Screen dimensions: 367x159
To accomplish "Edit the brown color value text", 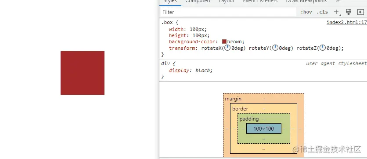I will pyautogui.click(x=235, y=41).
